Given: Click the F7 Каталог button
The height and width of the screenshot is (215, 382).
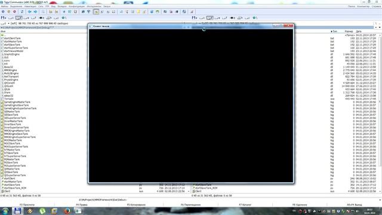Looking at the screenshot, I should (245, 205).
